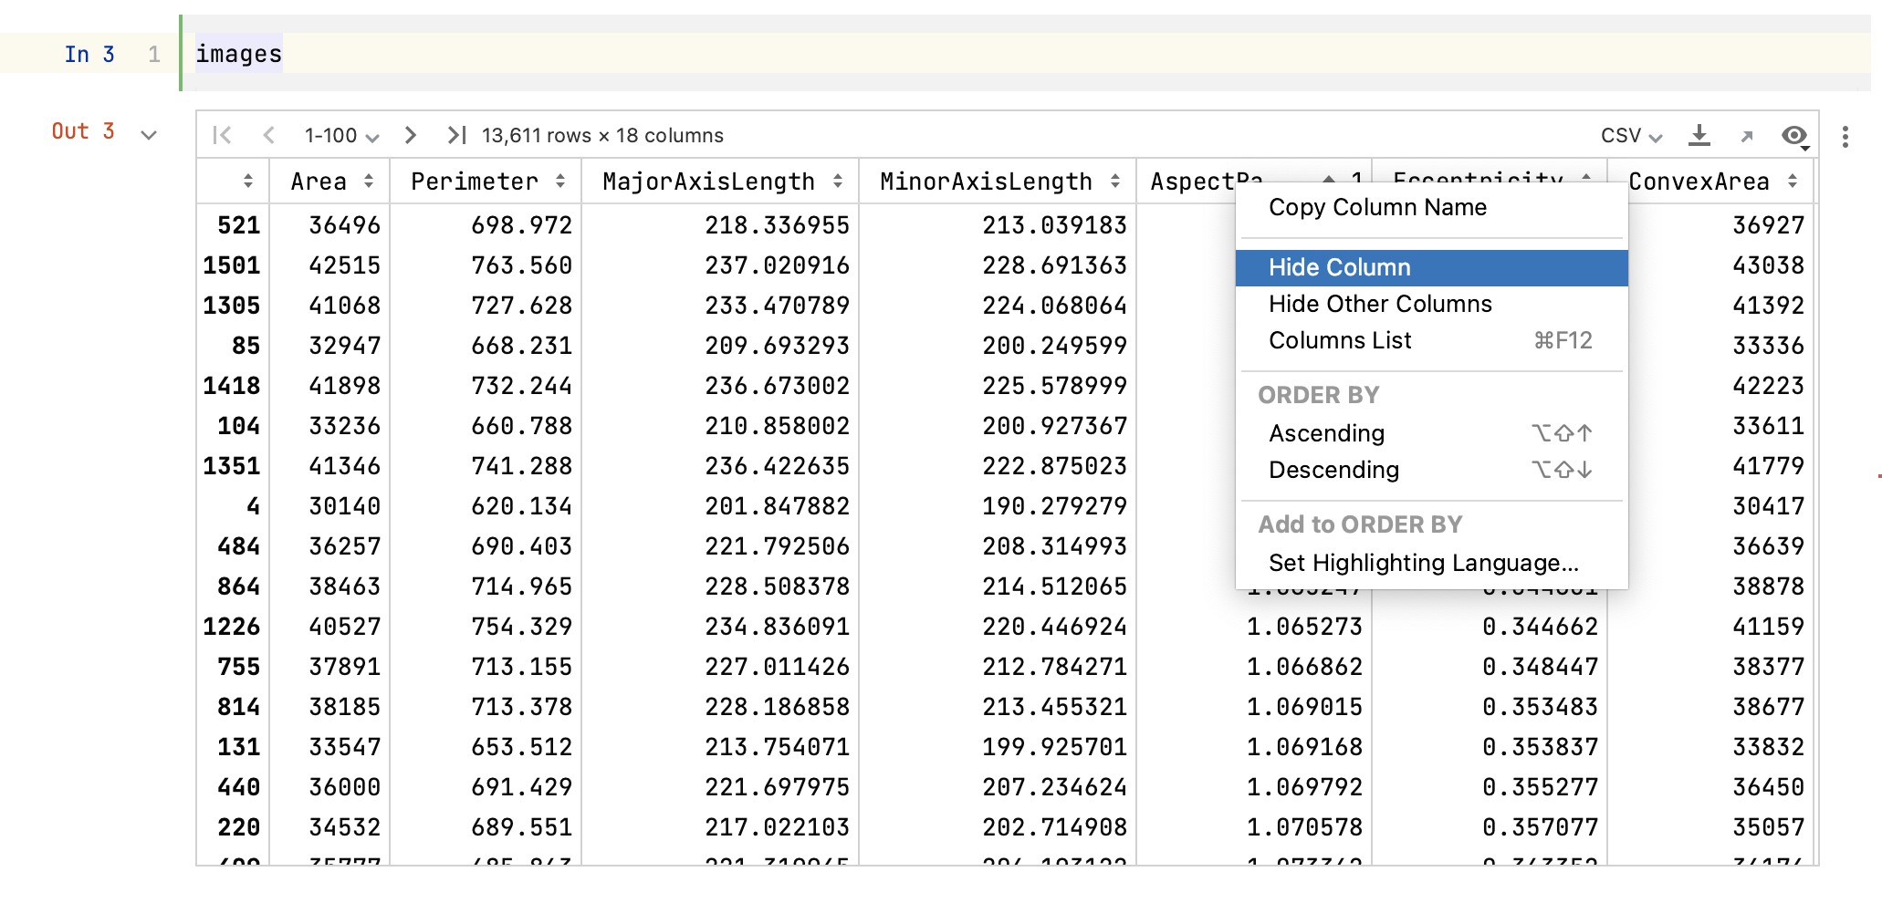Click the In 3 cell label
Image resolution: width=1882 pixels, height=903 pixels.
click(x=89, y=55)
